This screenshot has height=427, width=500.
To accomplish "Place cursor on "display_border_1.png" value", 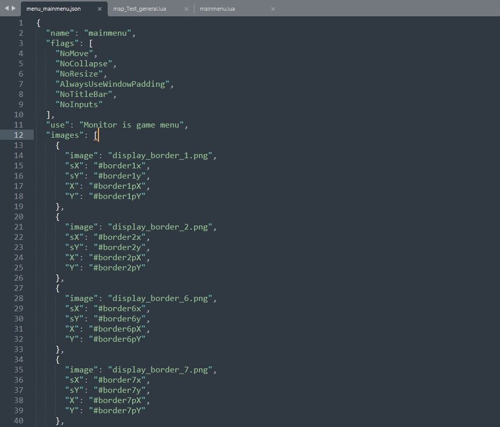I will point(162,155).
